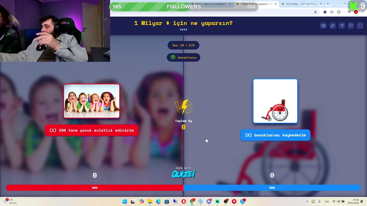This screenshot has width=367, height=206.
Task: Close the Quizei browser tab
Action: pyautogui.click(x=230, y=4)
